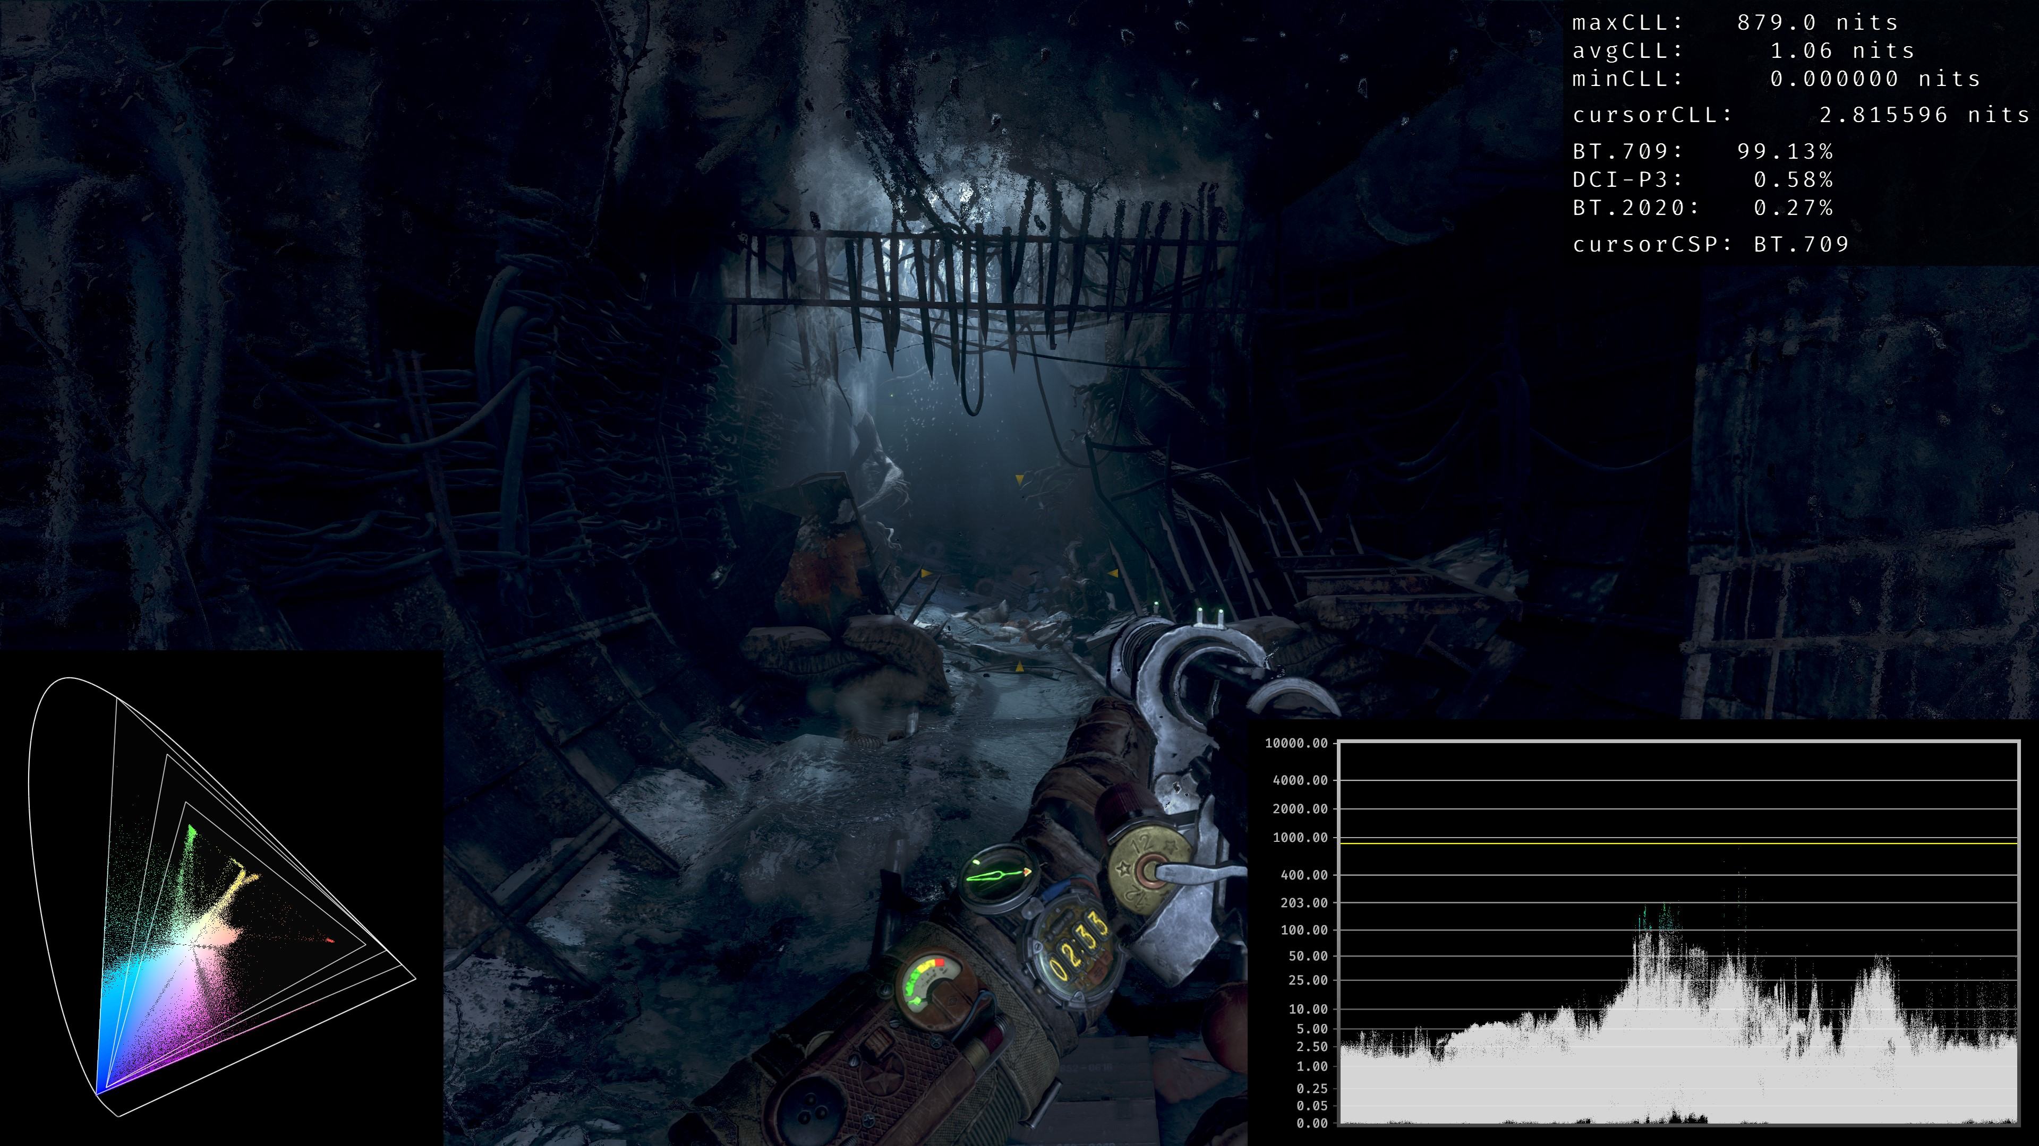Click the "maxCLL:" label
The height and width of the screenshot is (1146, 2039).
1627,23
